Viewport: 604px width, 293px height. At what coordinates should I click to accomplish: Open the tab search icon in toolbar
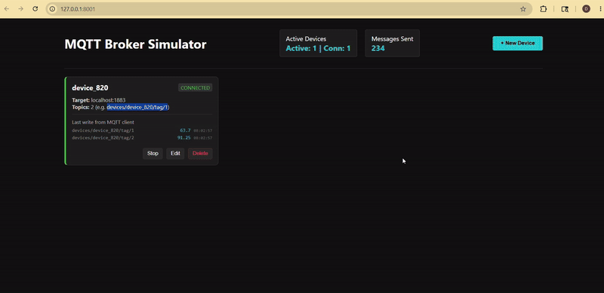point(565,9)
